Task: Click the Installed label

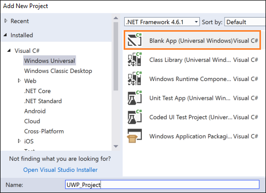Action: [x=22, y=35]
